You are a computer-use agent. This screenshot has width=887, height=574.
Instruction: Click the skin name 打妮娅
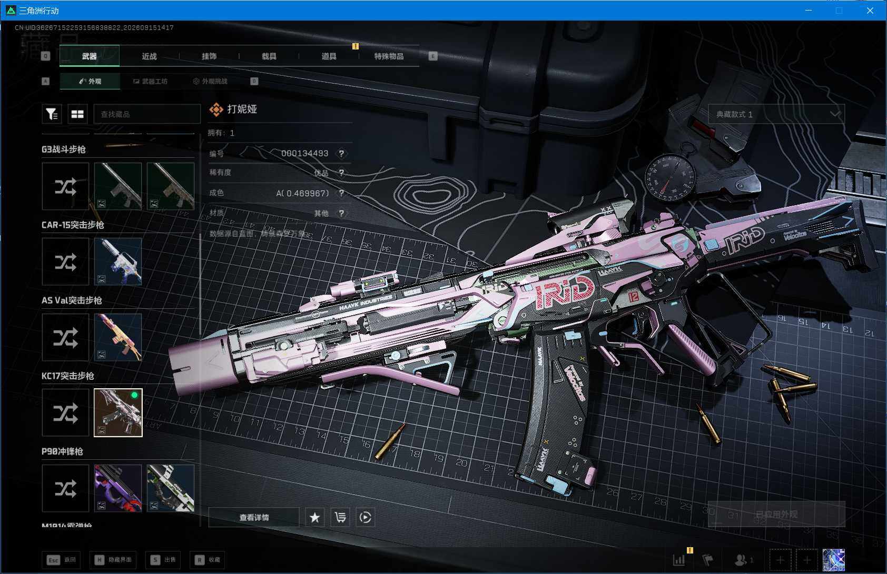point(242,109)
